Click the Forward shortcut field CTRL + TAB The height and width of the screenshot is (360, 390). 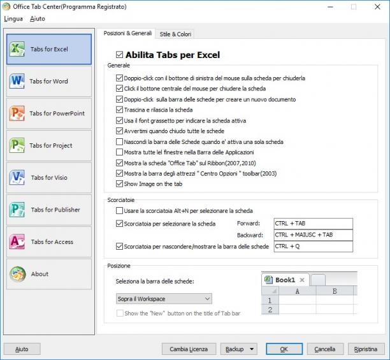tap(313, 223)
